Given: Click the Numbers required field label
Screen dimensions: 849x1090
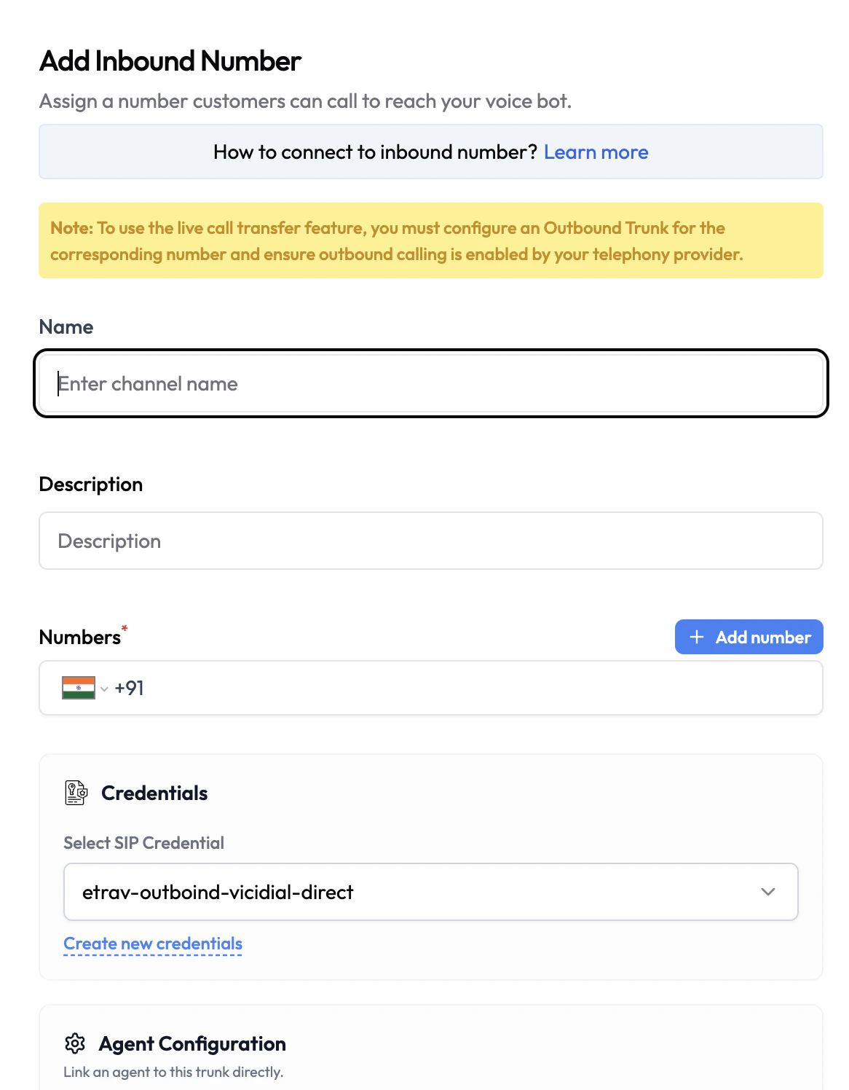Looking at the screenshot, I should [x=80, y=637].
